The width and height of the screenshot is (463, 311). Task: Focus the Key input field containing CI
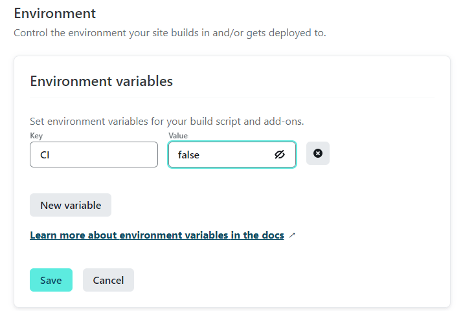tap(94, 155)
